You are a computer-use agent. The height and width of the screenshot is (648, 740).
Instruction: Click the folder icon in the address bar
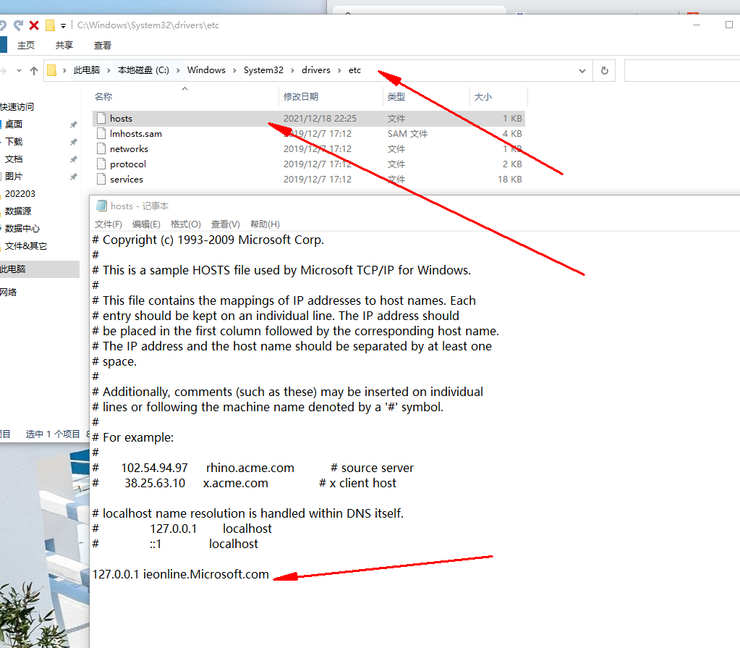pyautogui.click(x=52, y=70)
